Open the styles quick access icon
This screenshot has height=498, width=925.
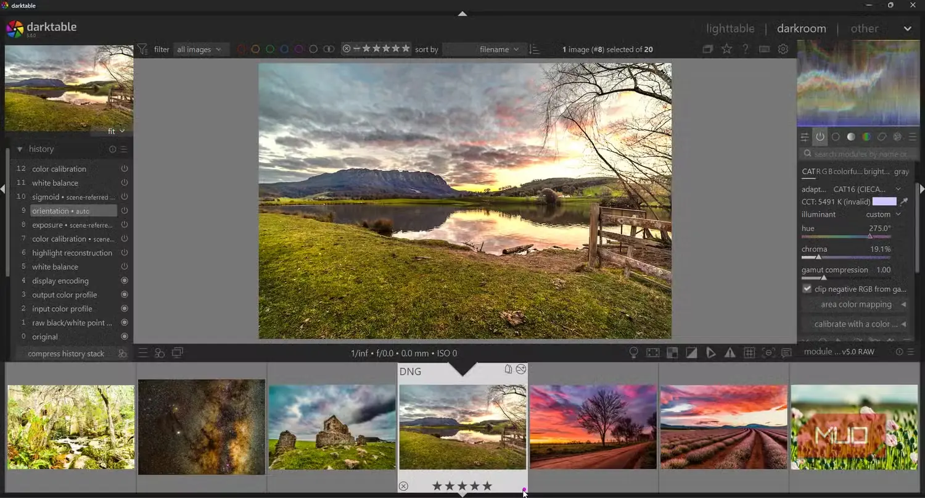[x=160, y=352]
